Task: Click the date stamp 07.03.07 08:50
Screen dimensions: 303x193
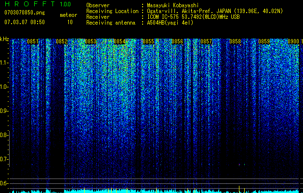Action: point(25,22)
